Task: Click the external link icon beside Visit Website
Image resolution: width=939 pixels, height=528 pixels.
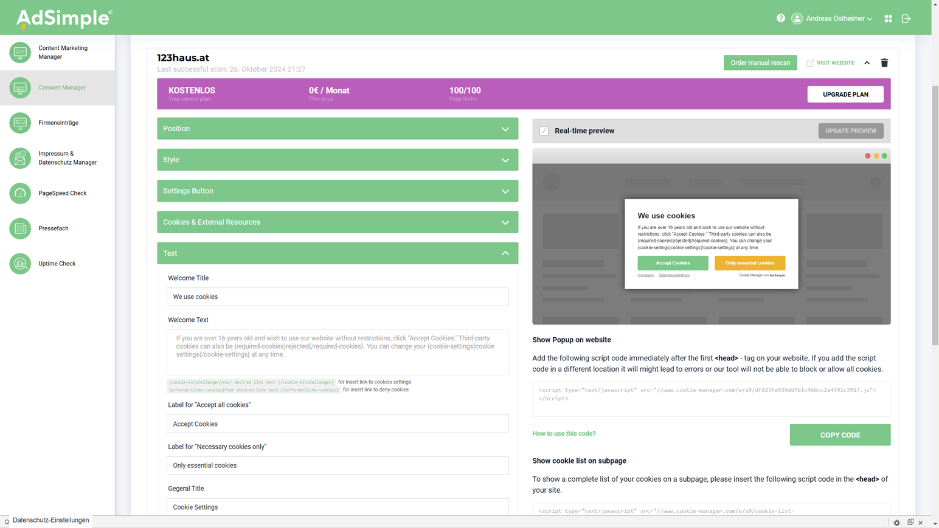Action: [810, 63]
